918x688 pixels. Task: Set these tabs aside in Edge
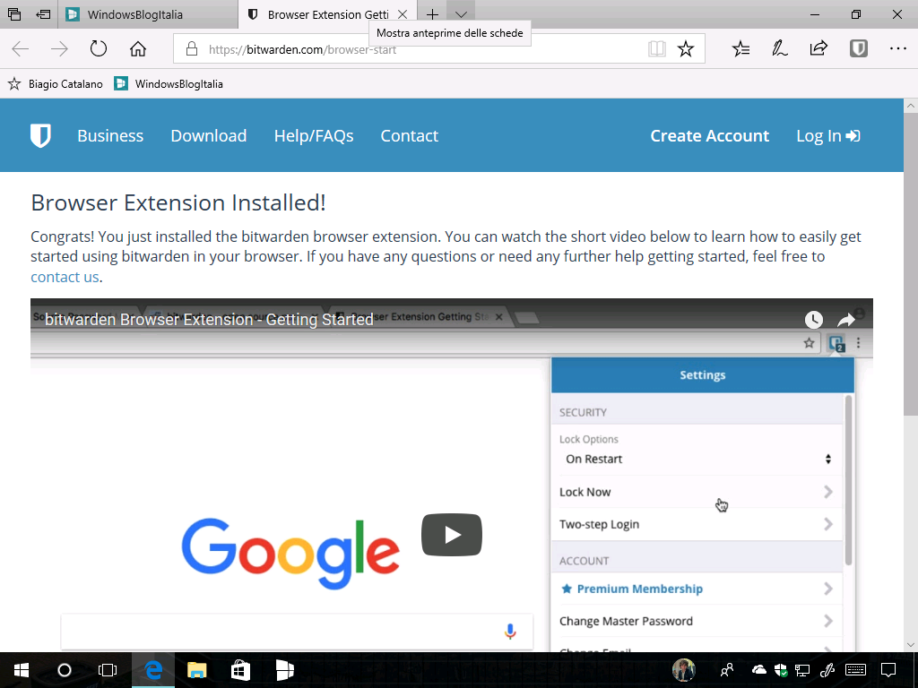pyautogui.click(x=43, y=14)
